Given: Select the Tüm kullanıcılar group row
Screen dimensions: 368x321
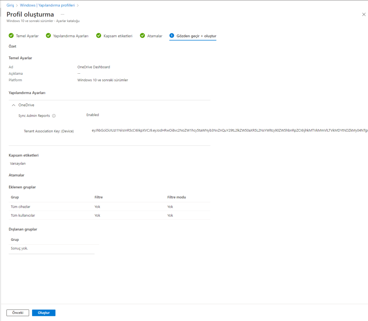Looking at the screenshot, I should (x=23, y=215).
